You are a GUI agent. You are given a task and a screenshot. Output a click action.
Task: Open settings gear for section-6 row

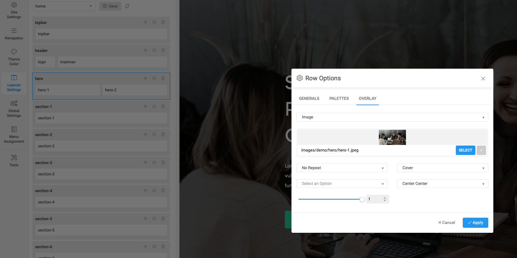pos(154,247)
